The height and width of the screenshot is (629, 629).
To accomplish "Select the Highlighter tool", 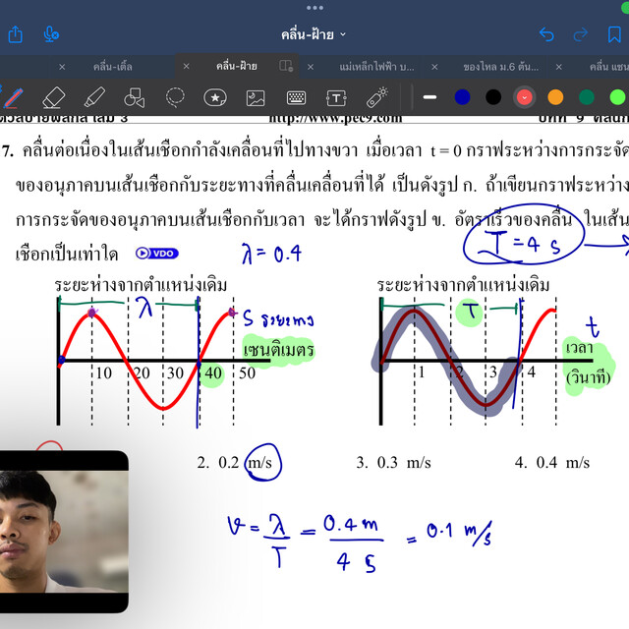I will [x=93, y=97].
